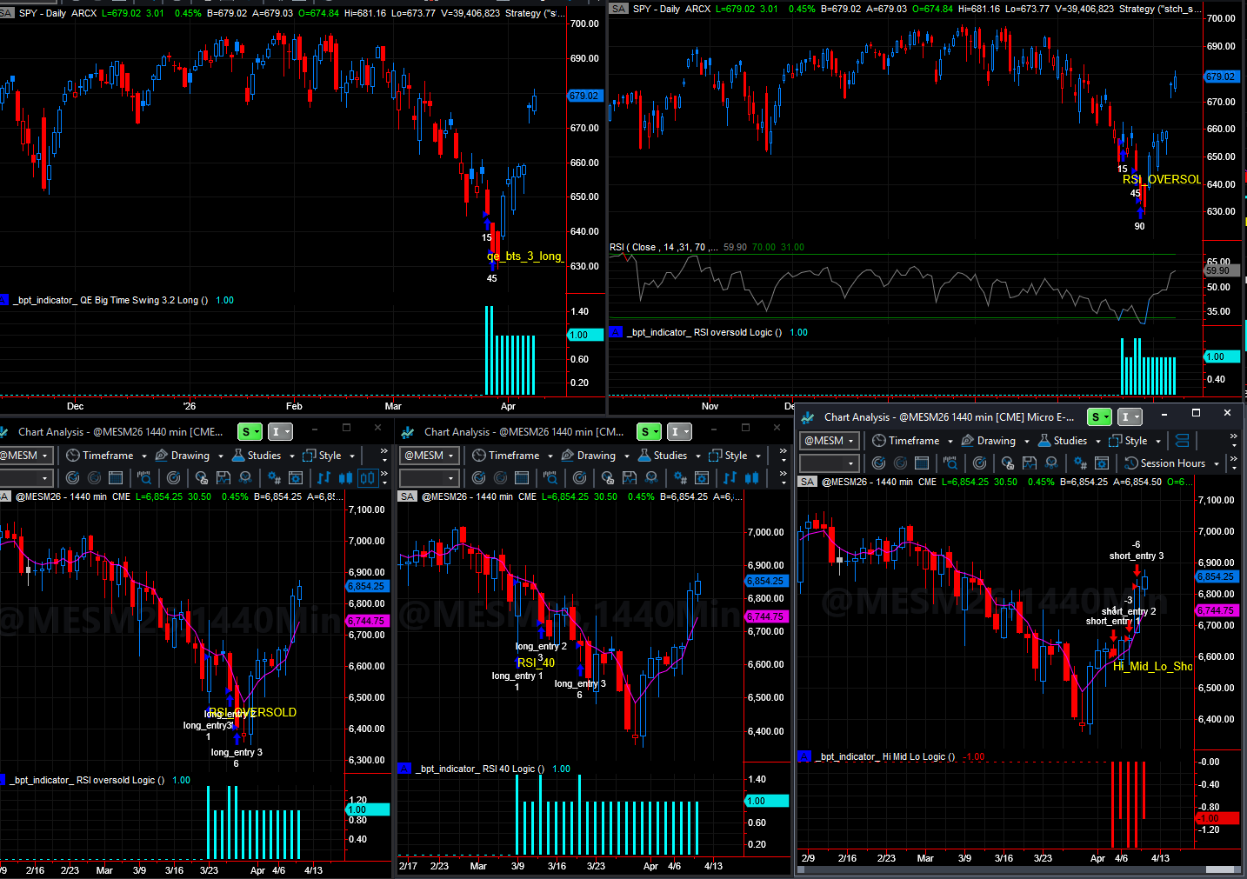
Task: Click cyan 6,854.25 price marker in right chart
Action: 1215,576
